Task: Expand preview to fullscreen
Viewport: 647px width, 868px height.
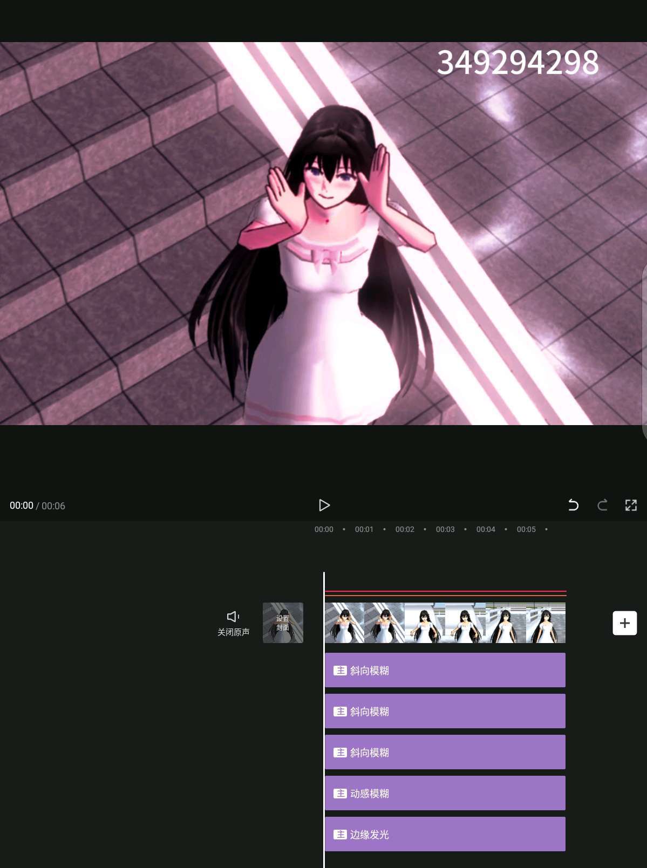Action: point(631,505)
